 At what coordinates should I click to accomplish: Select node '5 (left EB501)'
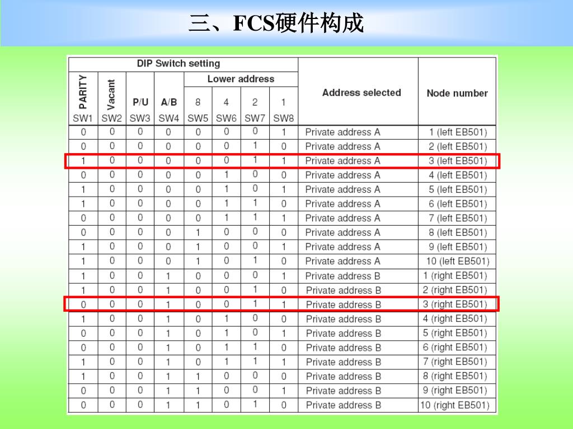click(x=458, y=189)
